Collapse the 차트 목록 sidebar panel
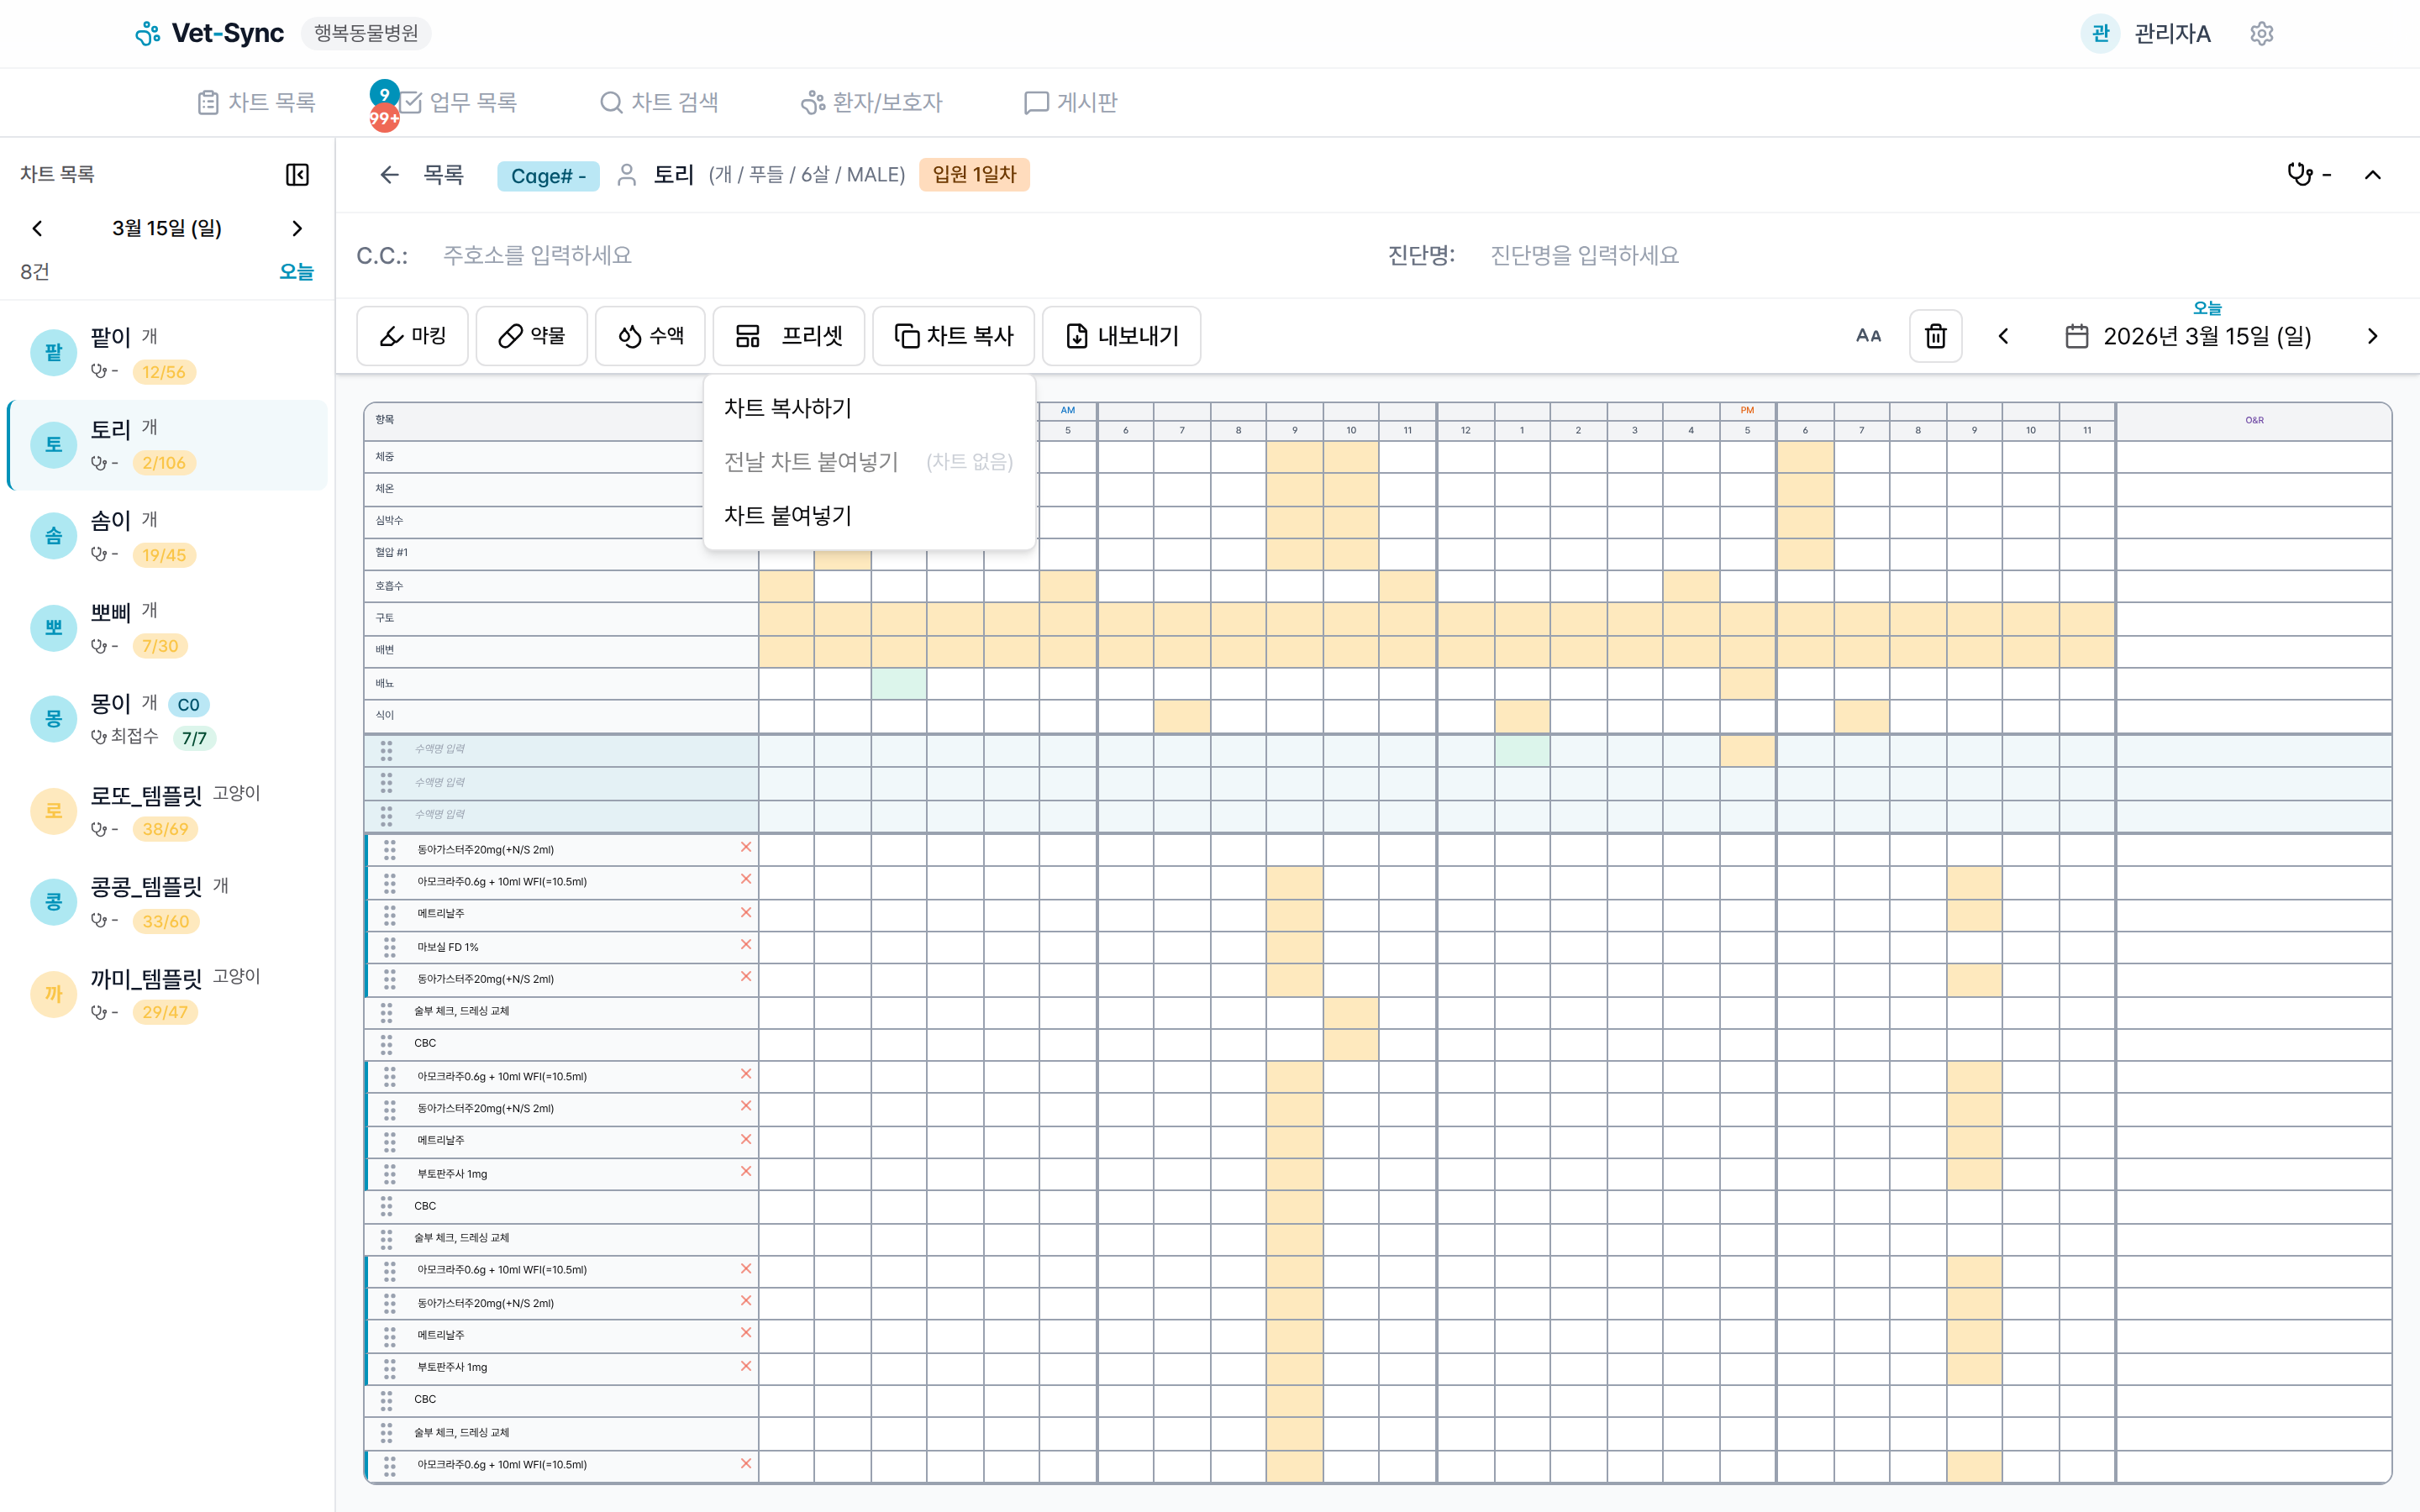Image resolution: width=2420 pixels, height=1512 pixels. pos(297,174)
